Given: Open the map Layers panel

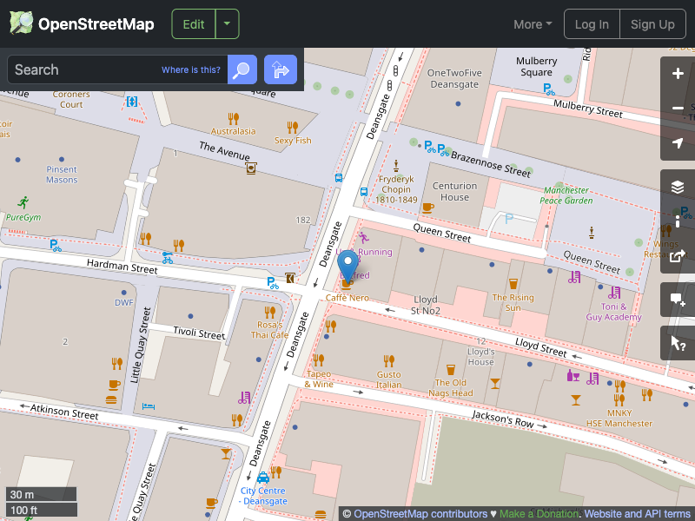Looking at the screenshot, I should point(677,185).
